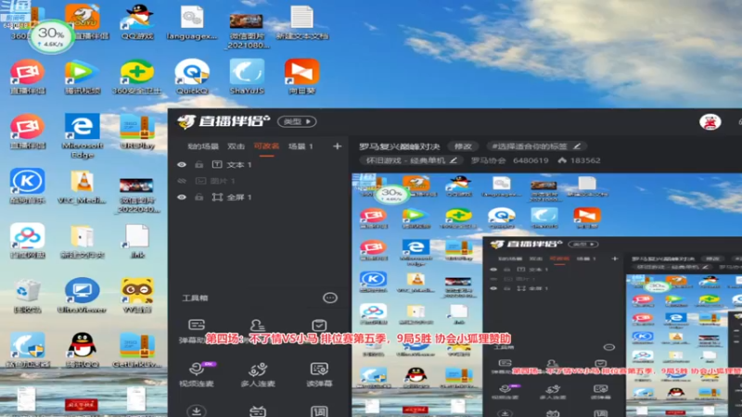
Task: Click the room number 6480619
Action: tap(531, 160)
